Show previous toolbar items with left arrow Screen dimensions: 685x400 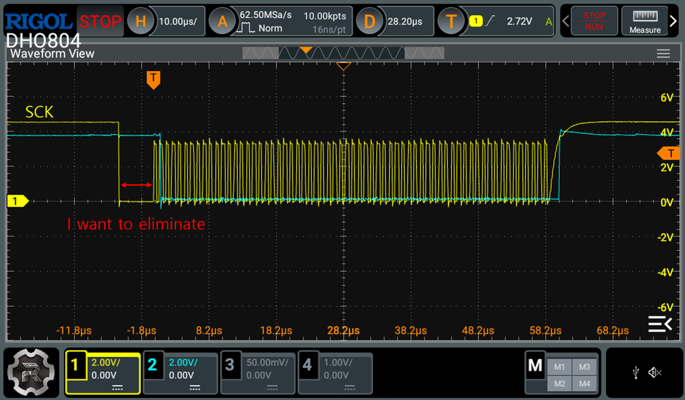565,21
